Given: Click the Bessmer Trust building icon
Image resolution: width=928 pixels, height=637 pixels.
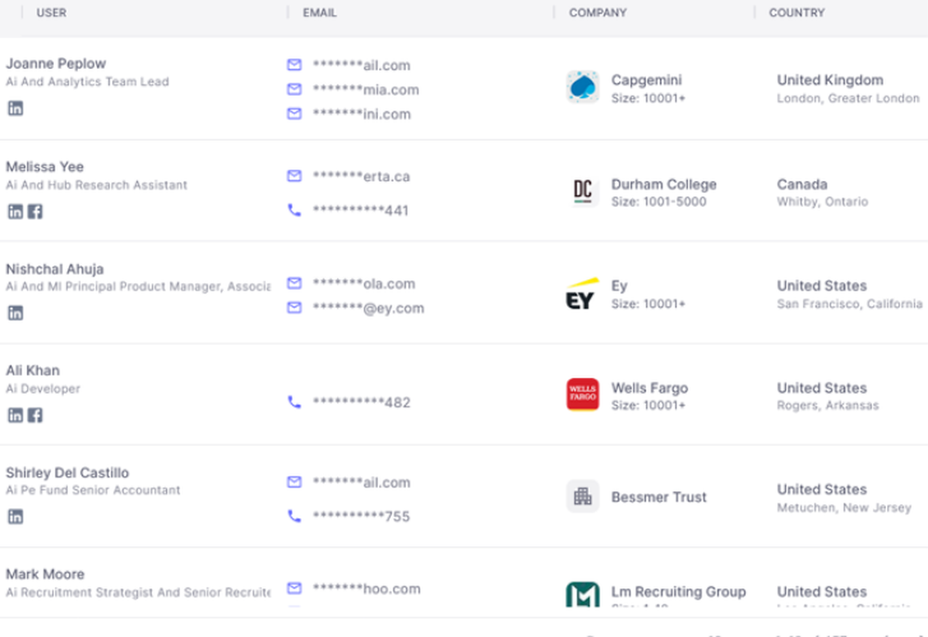Looking at the screenshot, I should point(582,497).
